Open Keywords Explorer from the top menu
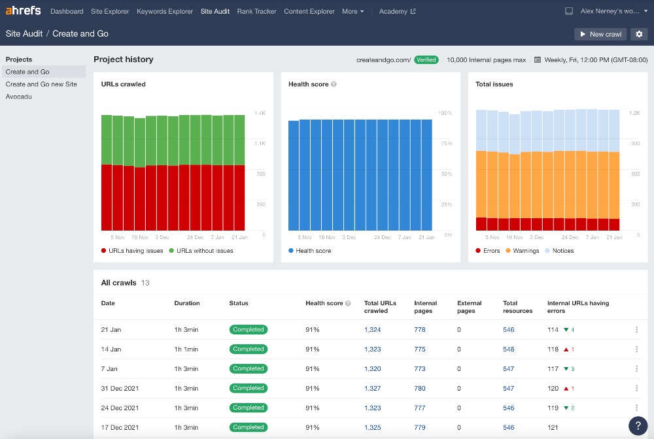654x439 pixels. point(163,11)
